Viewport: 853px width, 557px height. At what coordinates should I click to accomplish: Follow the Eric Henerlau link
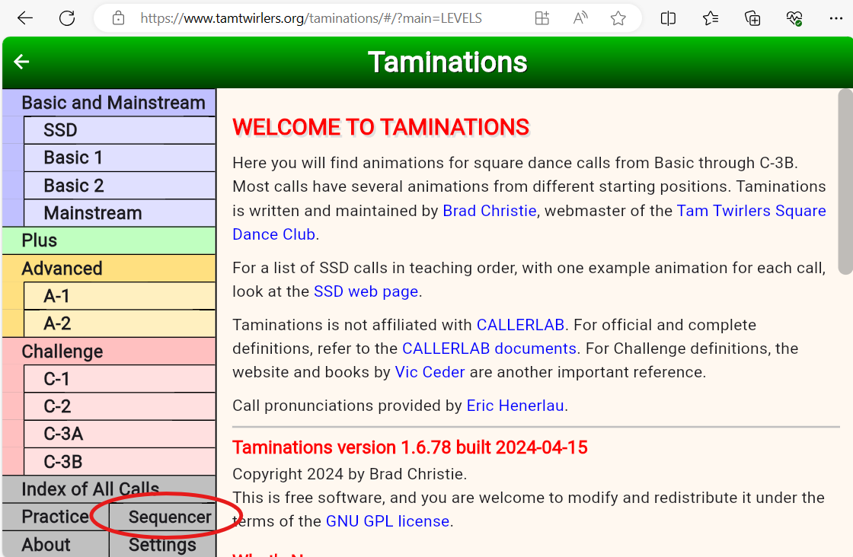coord(515,406)
